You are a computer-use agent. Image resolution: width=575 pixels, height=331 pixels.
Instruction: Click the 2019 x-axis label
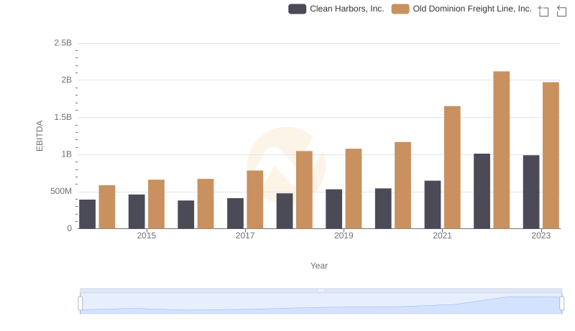344,236
